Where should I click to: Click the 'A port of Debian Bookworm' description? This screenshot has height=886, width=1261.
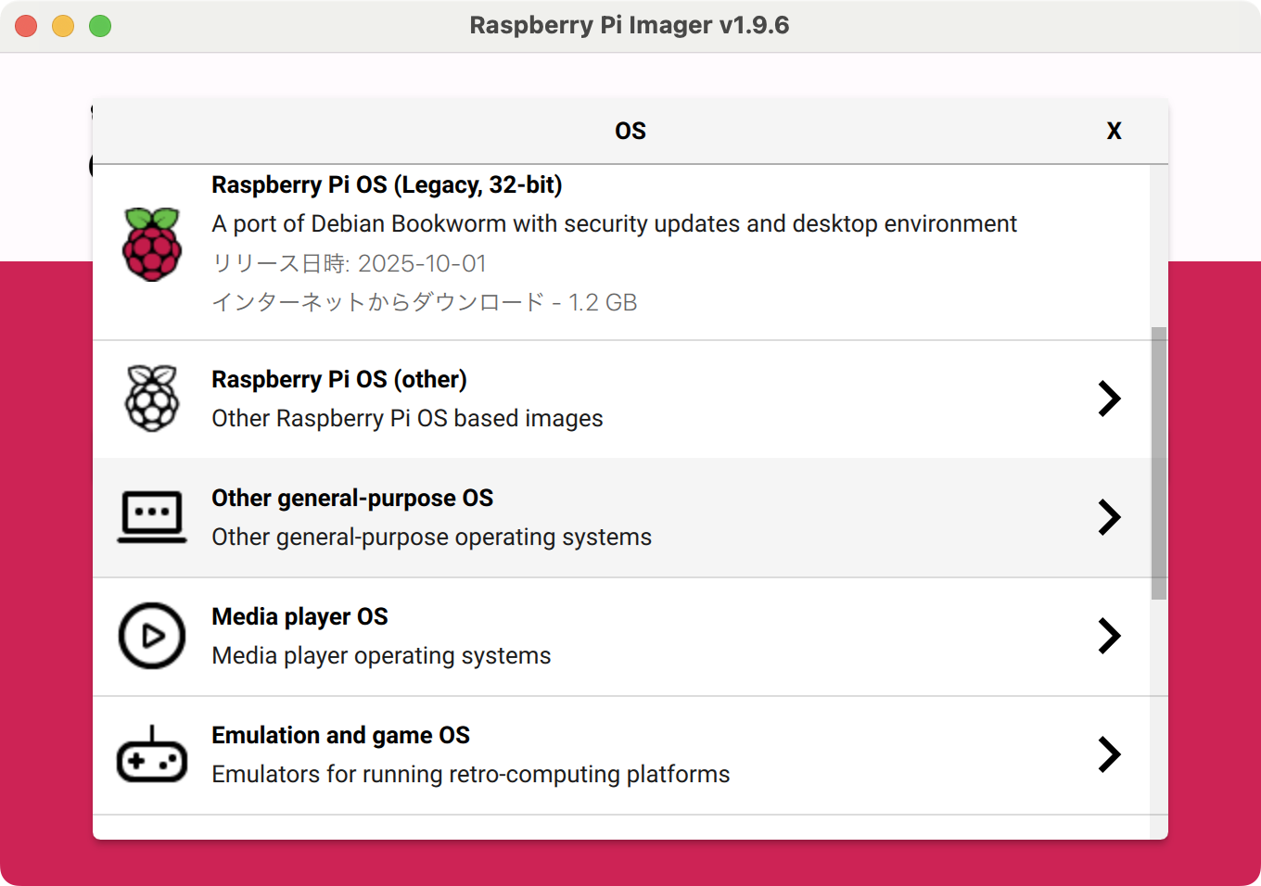point(614,224)
